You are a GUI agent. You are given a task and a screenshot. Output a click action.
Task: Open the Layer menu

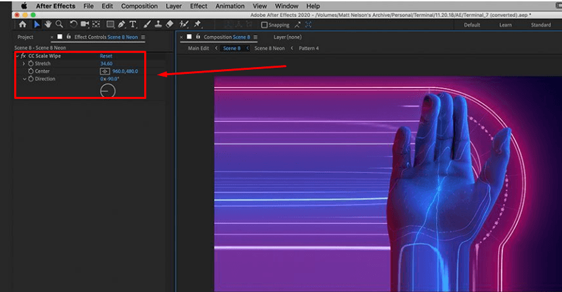[x=174, y=6]
